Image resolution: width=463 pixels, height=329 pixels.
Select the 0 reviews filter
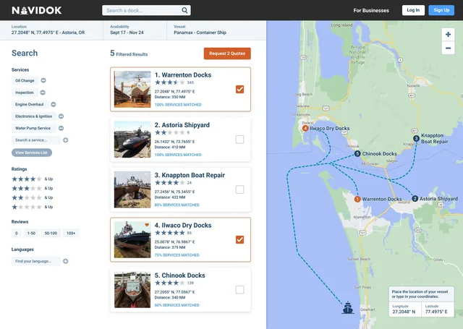[x=17, y=233]
